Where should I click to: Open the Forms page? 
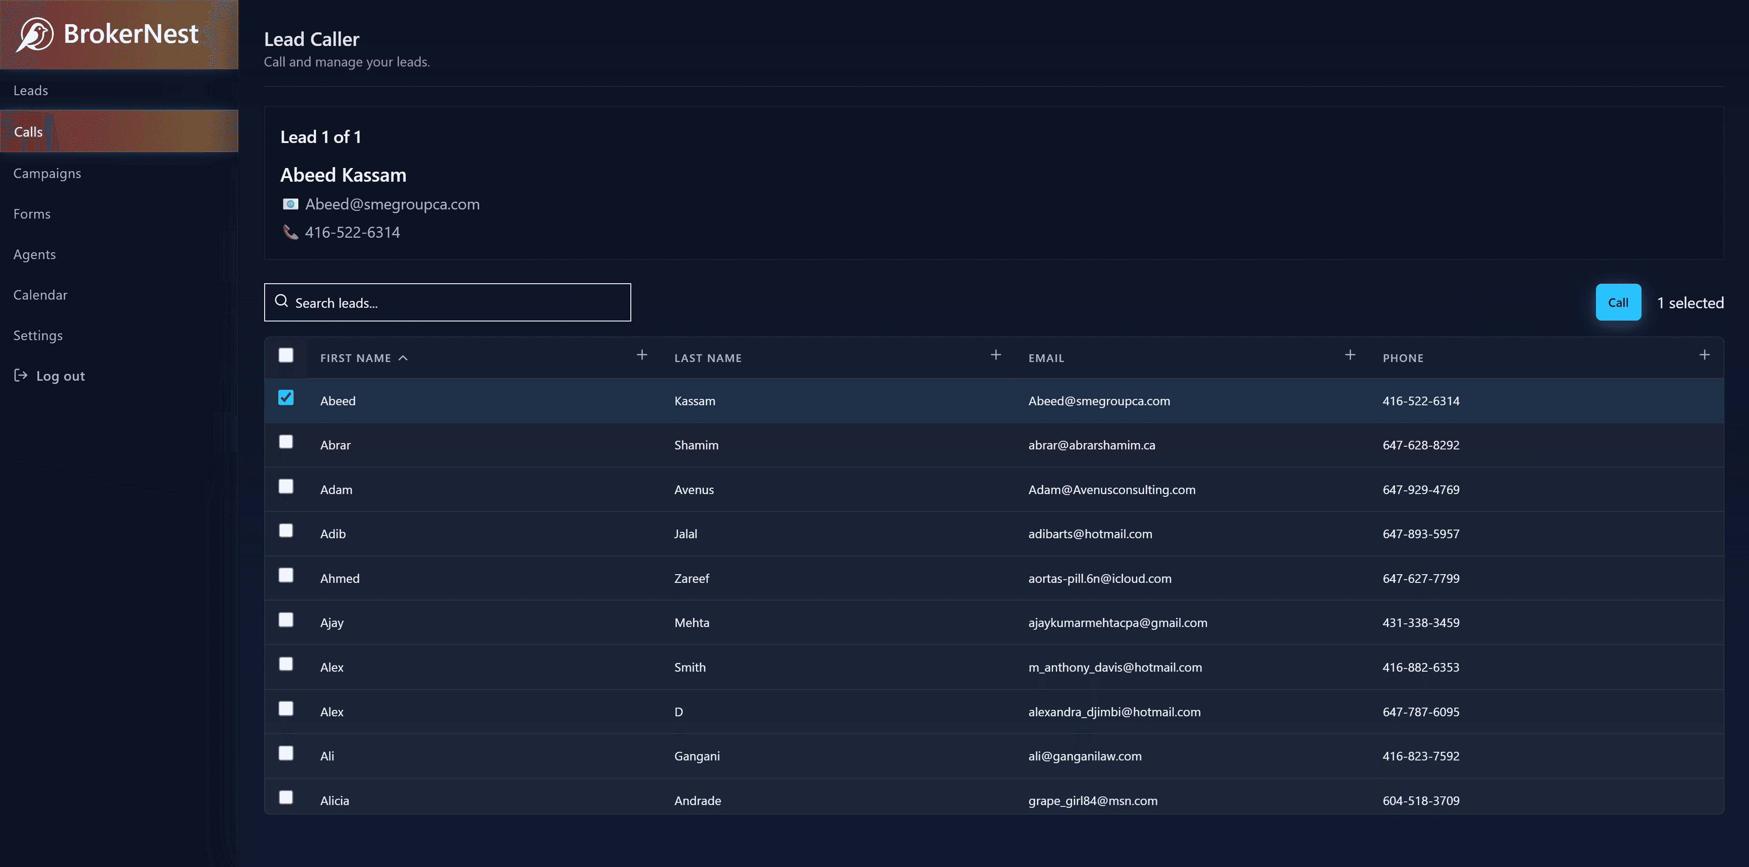click(31, 213)
